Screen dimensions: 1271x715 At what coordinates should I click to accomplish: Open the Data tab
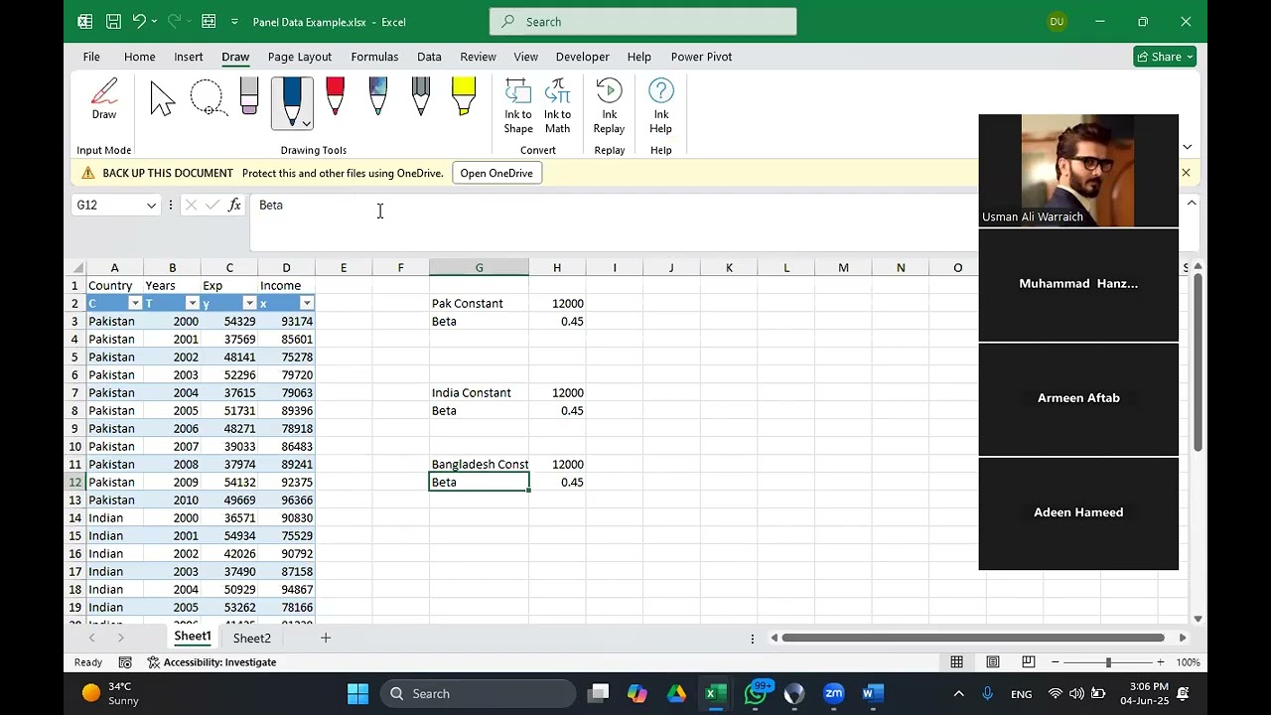click(x=429, y=57)
